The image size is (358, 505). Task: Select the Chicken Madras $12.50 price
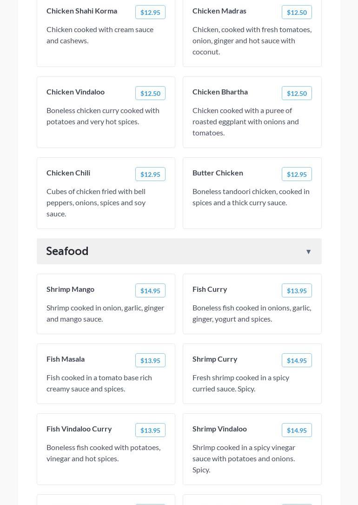297,13
